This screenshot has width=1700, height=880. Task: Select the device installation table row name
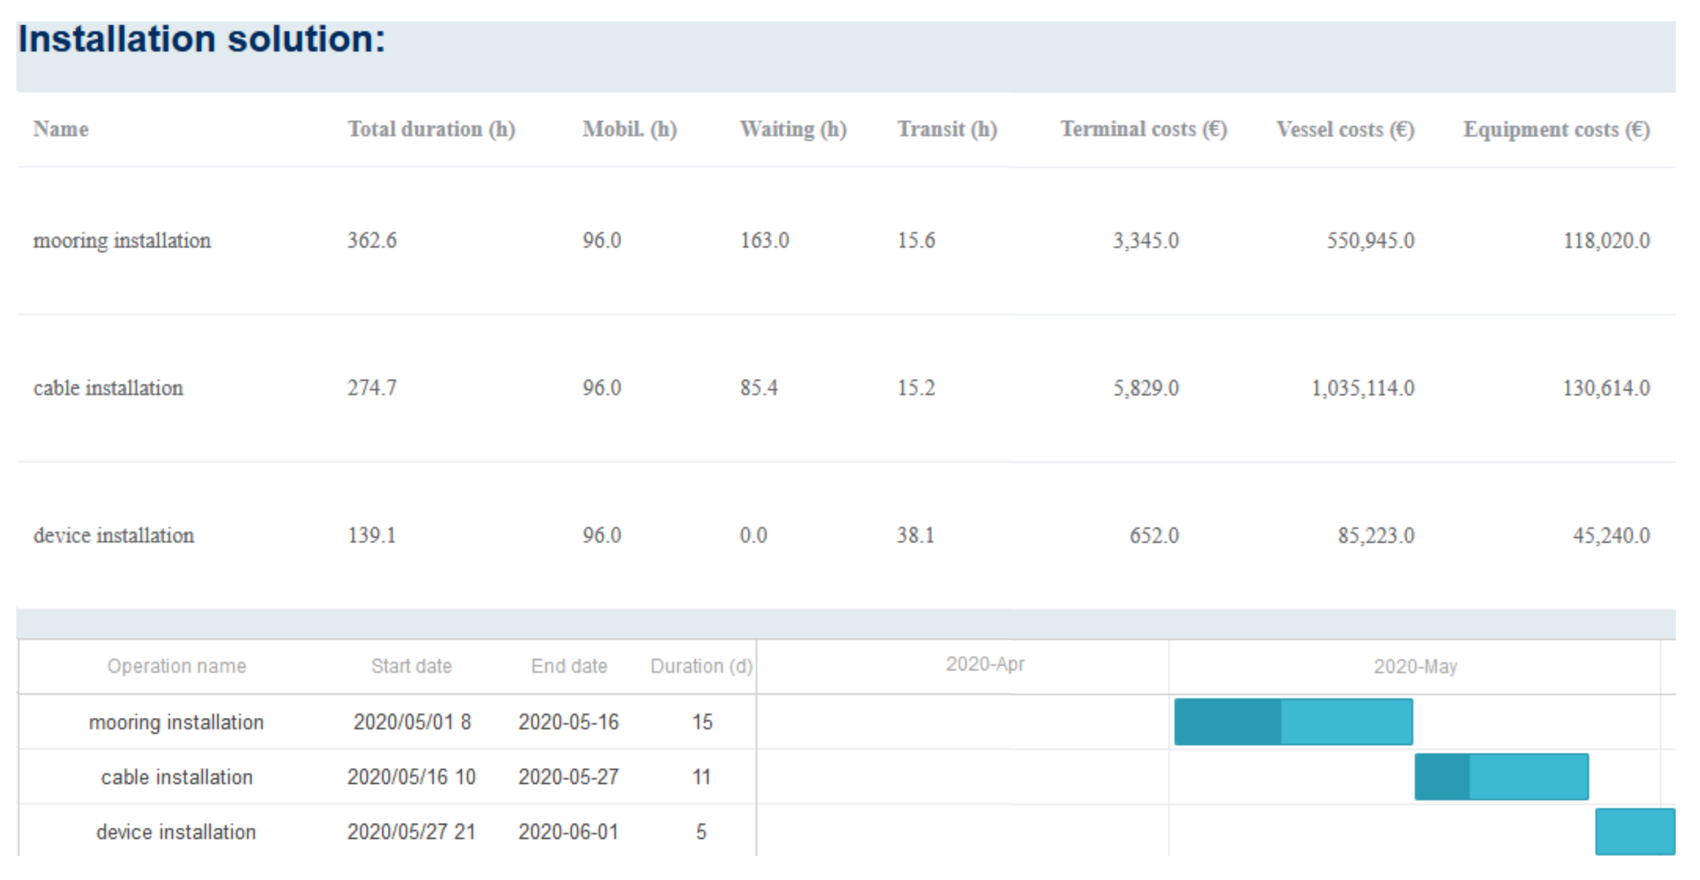point(113,535)
